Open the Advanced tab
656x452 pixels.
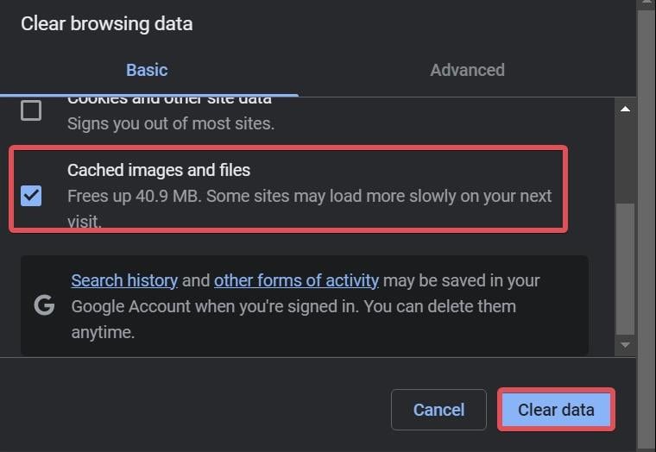point(467,70)
